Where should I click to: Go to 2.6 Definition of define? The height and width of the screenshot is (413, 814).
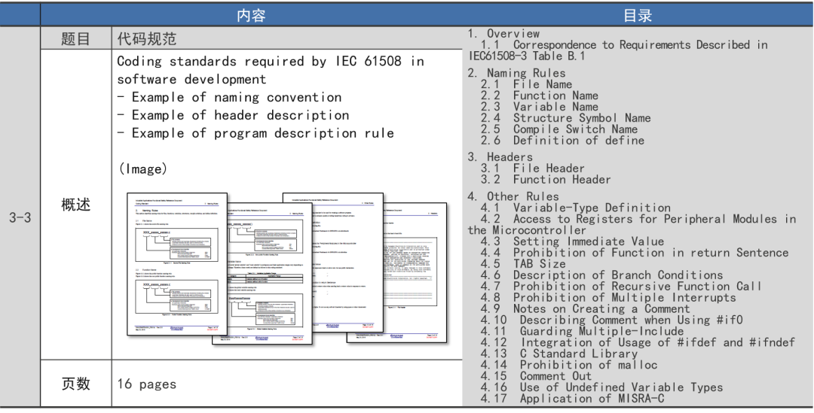(x=562, y=140)
